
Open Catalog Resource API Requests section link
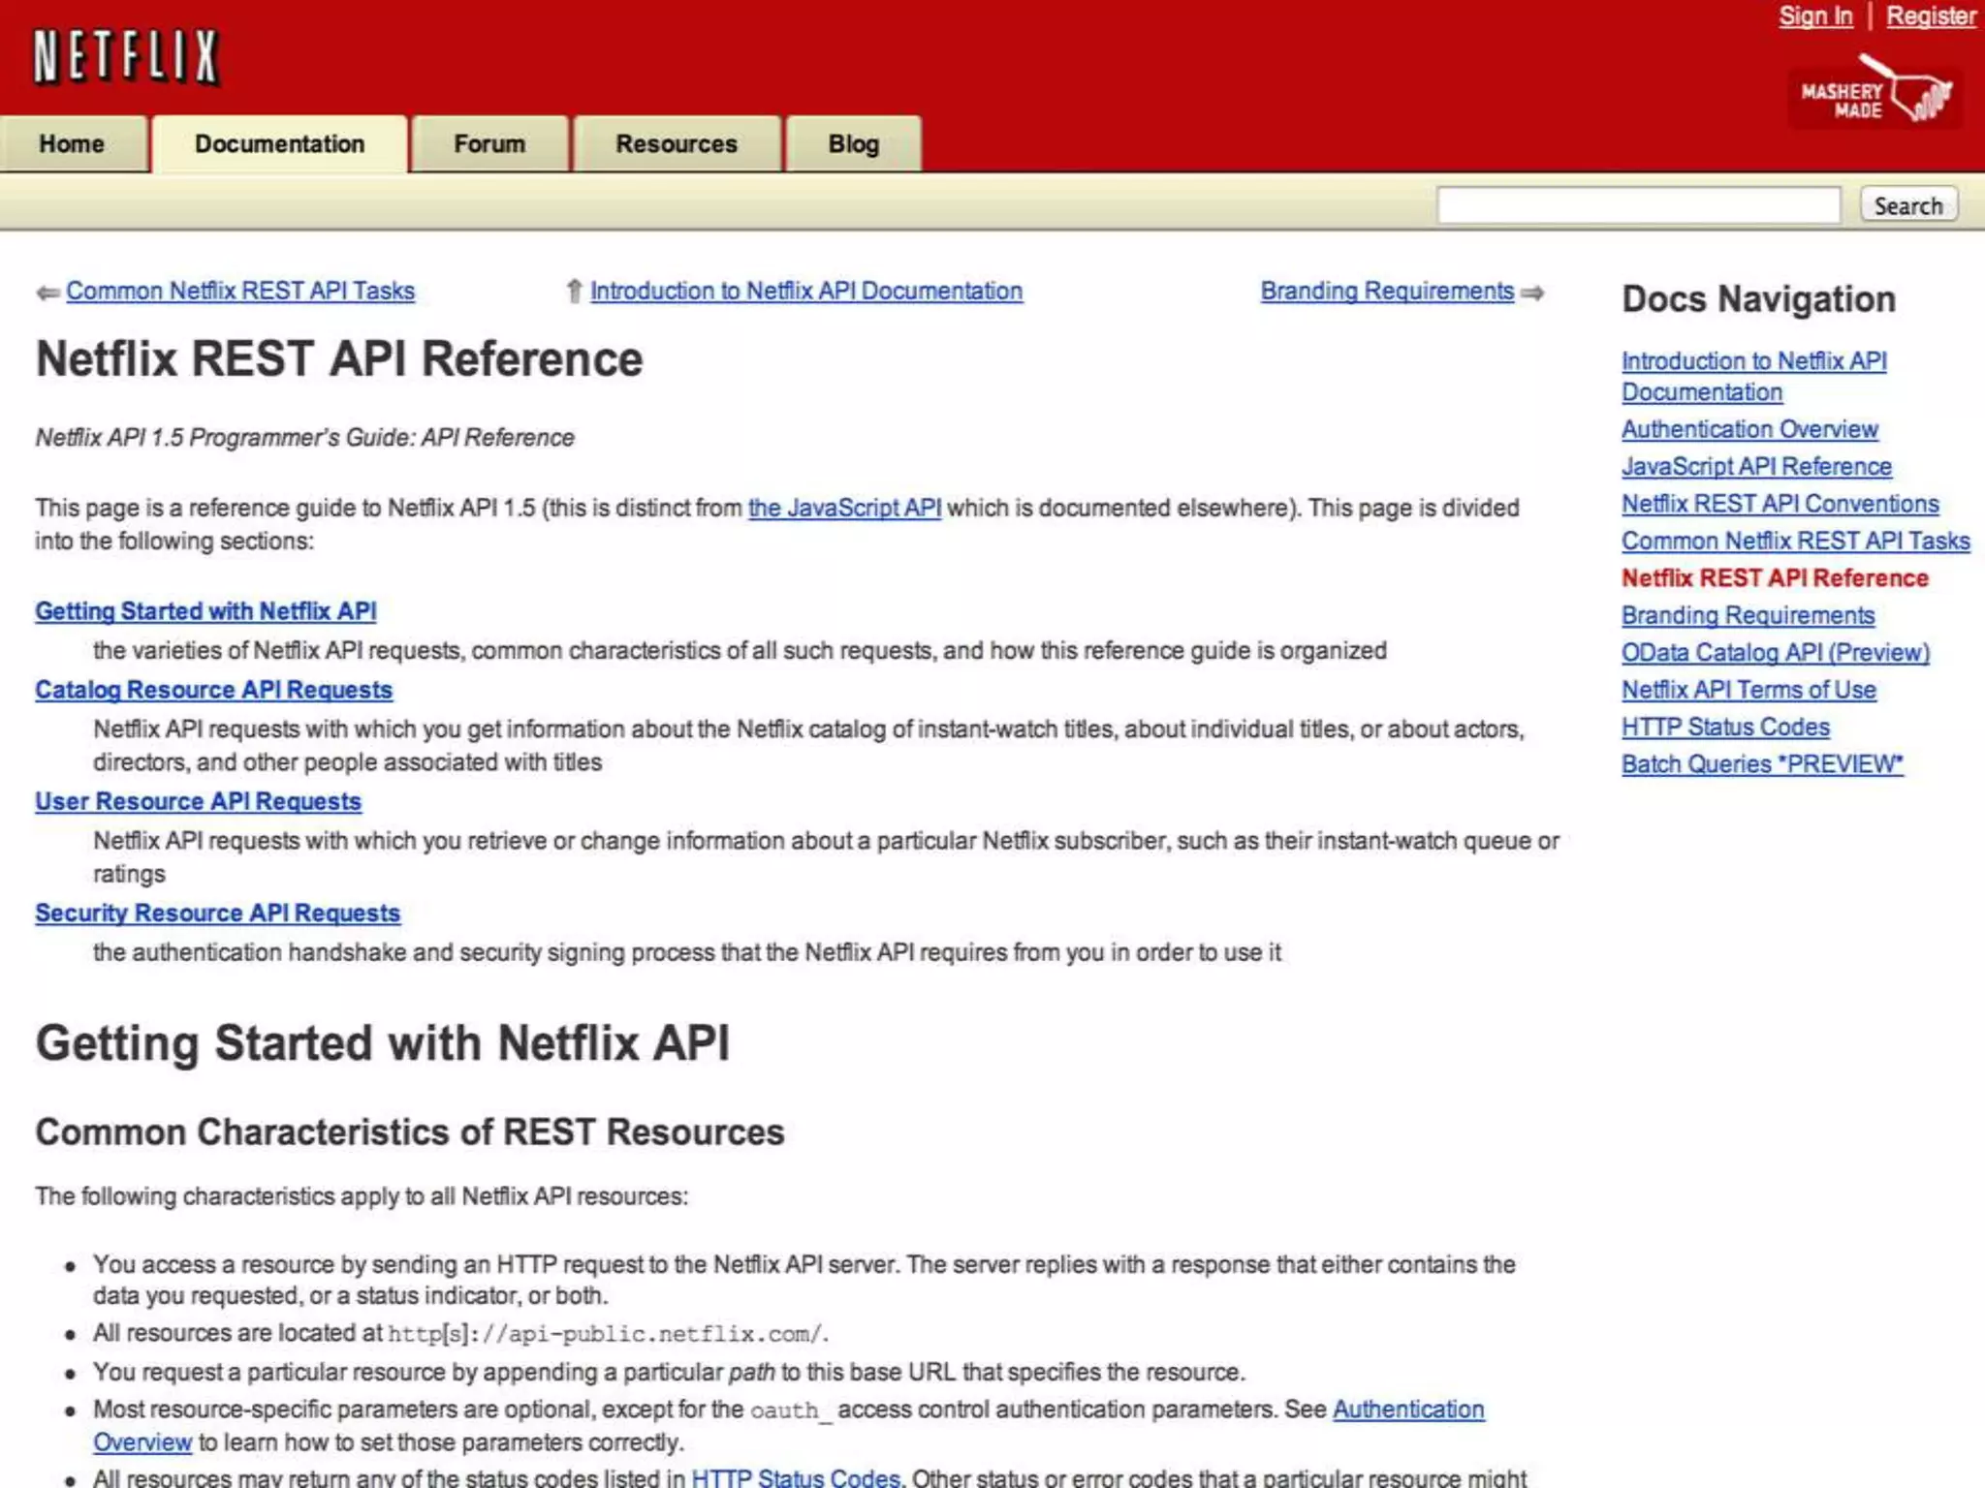pyautogui.click(x=213, y=690)
